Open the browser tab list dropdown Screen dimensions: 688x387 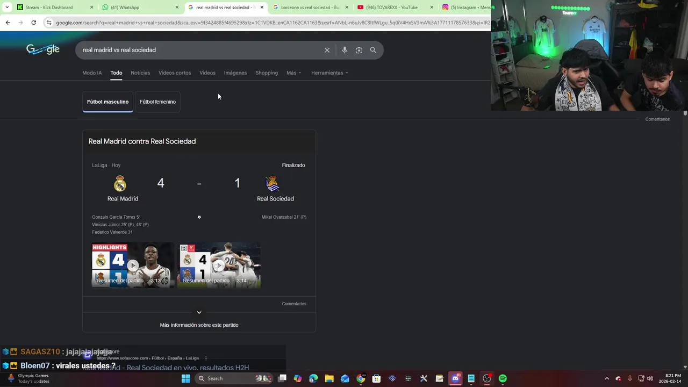pyautogui.click(x=7, y=8)
